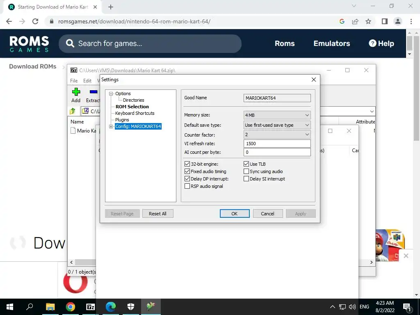Viewport: 420px width, 315px height.
Task: Click Download ROMs breadcrumb link
Action: pyautogui.click(x=33, y=66)
